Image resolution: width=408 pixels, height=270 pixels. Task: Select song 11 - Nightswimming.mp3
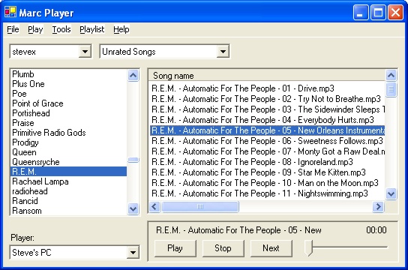coord(267,193)
